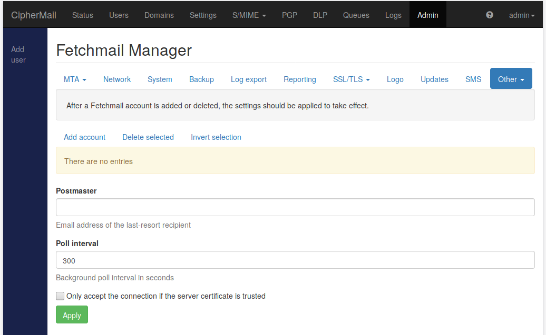This screenshot has width=546, height=335.
Task: Open the CipherMail home brand link
Action: 33,15
